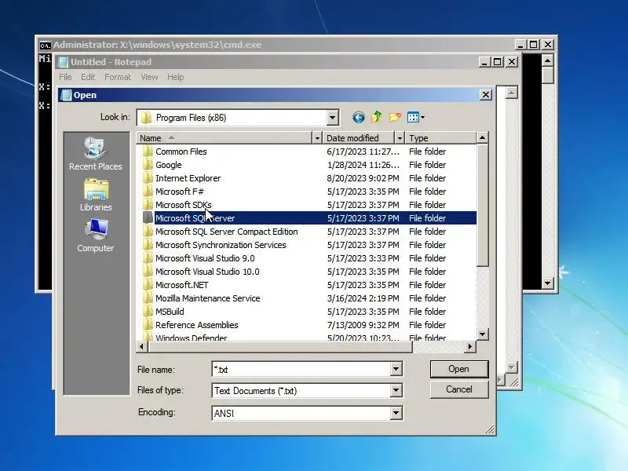
Task: Expand the Encoding dropdown
Action: tap(396, 413)
